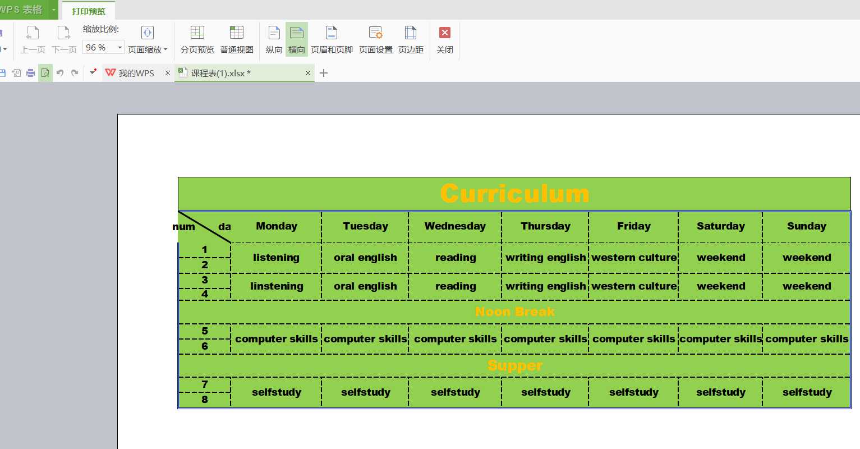
Task: Click the undo arrow
Action: [60, 73]
